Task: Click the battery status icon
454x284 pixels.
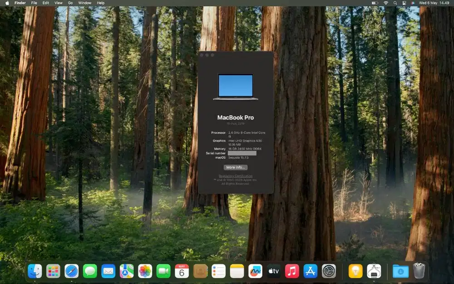Action: pyautogui.click(x=375, y=3)
